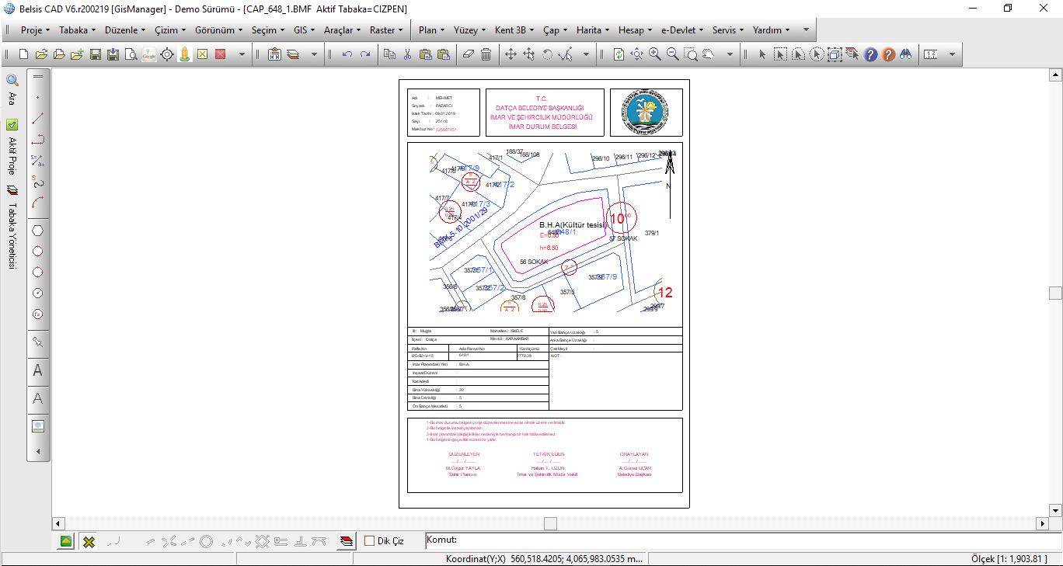The height and width of the screenshot is (566, 1063).
Task: Create a new blank file
Action: tap(23, 54)
